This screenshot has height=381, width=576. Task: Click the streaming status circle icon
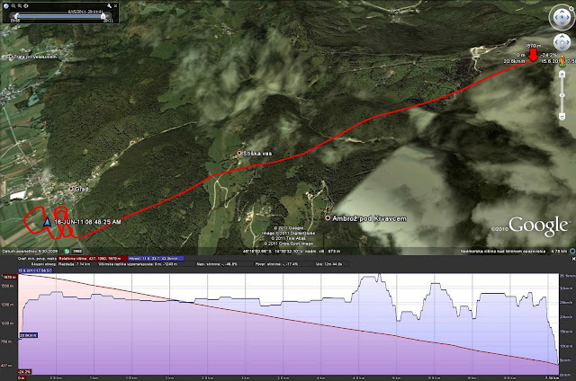coord(572,252)
